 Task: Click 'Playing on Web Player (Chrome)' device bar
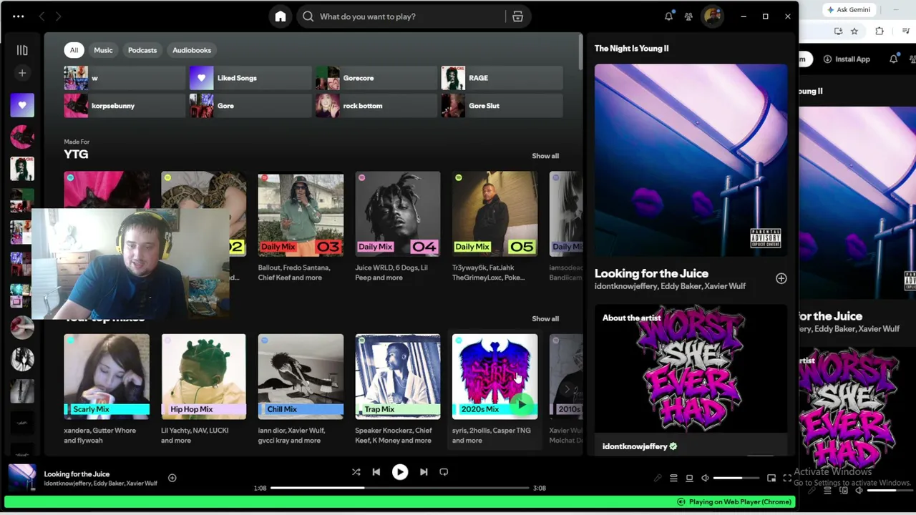(x=734, y=502)
